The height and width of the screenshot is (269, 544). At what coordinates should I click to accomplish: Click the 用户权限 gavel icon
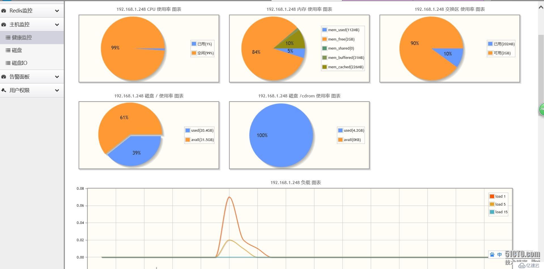click(4, 90)
